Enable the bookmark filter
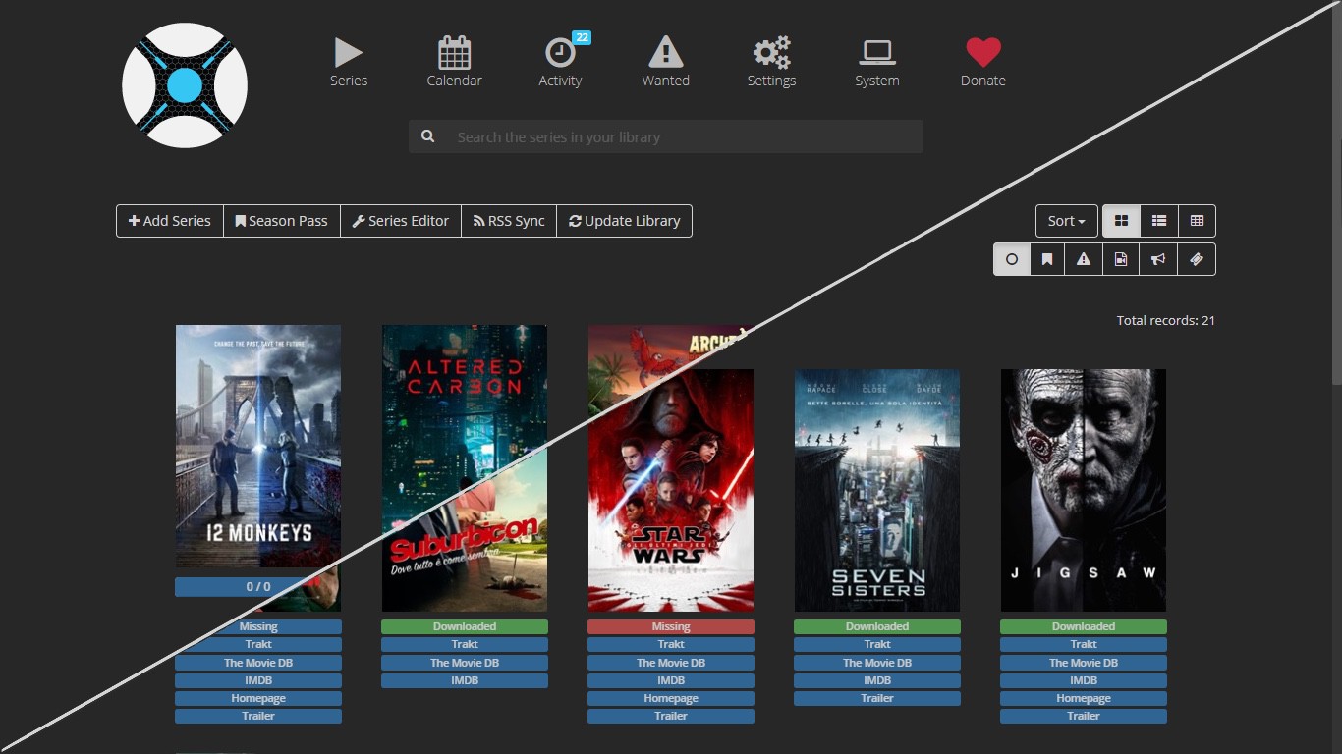This screenshot has height=754, width=1342. [1047, 259]
